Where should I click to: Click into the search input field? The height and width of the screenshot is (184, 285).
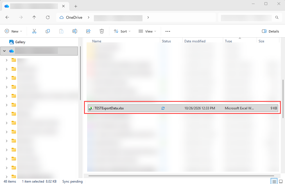click(246, 17)
